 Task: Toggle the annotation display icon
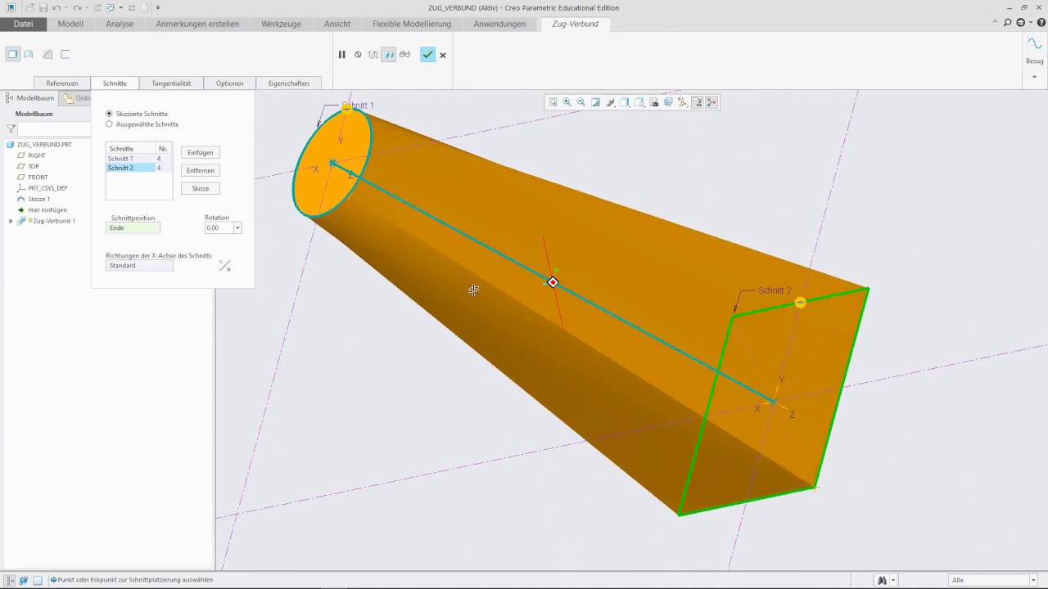(698, 102)
